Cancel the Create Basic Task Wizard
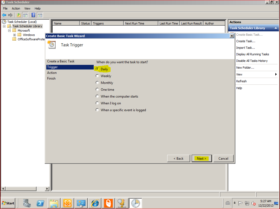Image resolution: width=280 pixels, height=209 pixels. 223,158
